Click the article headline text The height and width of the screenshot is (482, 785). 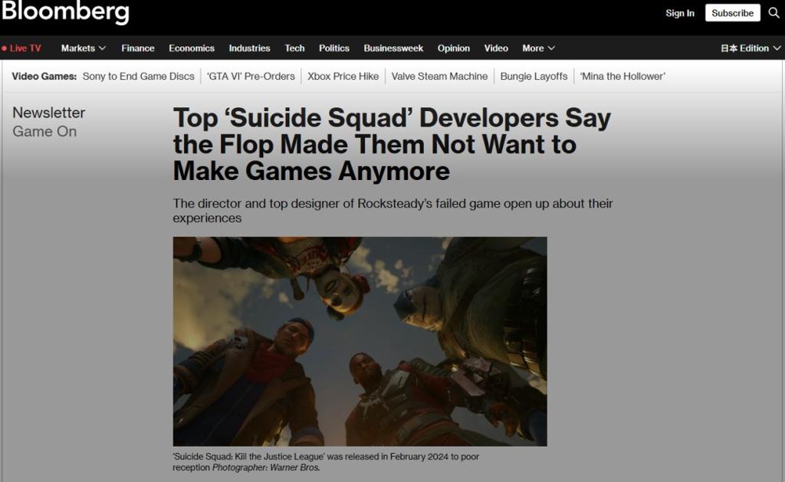coord(392,144)
